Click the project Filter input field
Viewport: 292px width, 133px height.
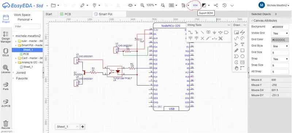(x=27, y=26)
